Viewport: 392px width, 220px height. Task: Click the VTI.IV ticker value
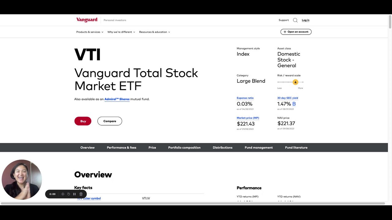[146, 199]
